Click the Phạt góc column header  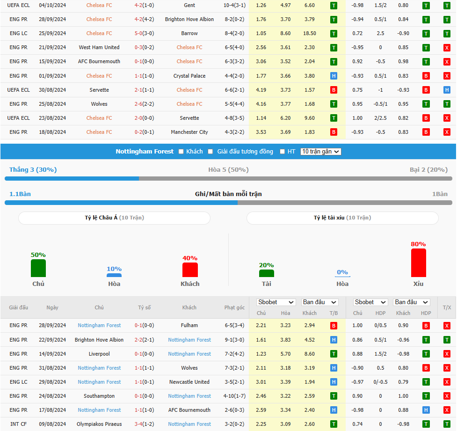click(x=235, y=307)
